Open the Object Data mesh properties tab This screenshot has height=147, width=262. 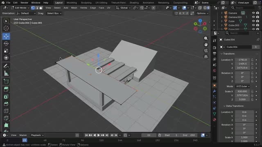pos(215,114)
